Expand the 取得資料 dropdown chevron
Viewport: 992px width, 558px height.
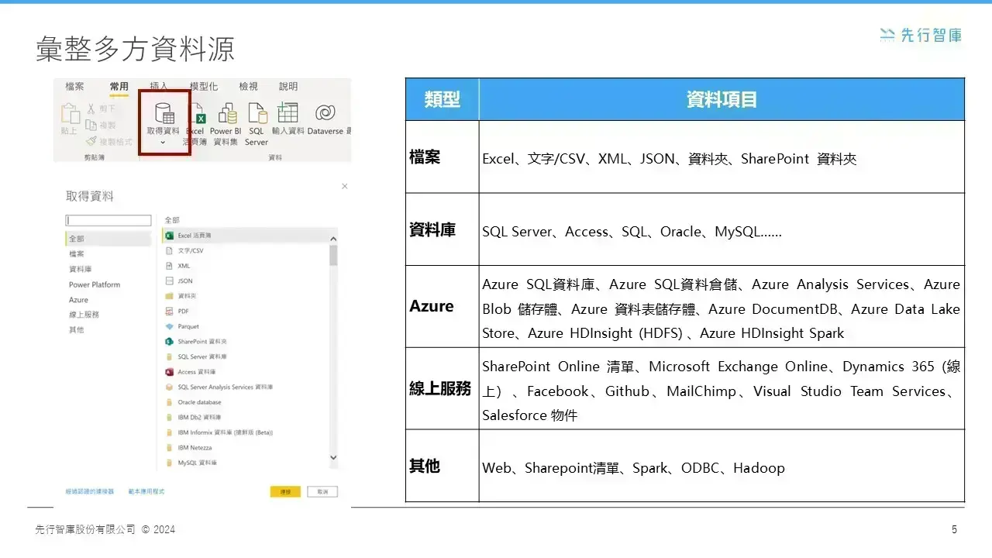tap(163, 143)
